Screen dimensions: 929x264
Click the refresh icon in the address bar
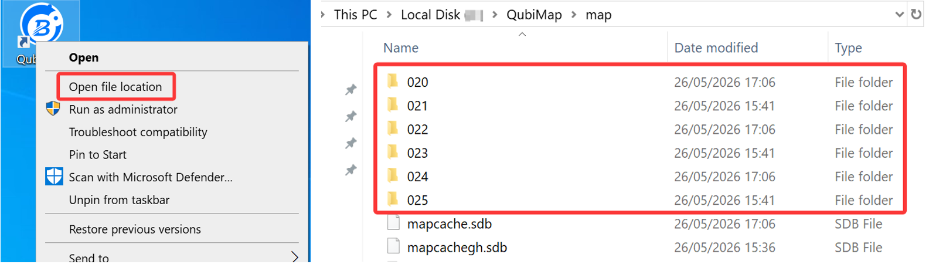pyautogui.click(x=916, y=14)
